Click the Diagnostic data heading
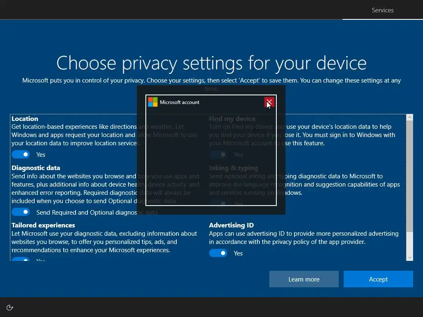 (36, 168)
